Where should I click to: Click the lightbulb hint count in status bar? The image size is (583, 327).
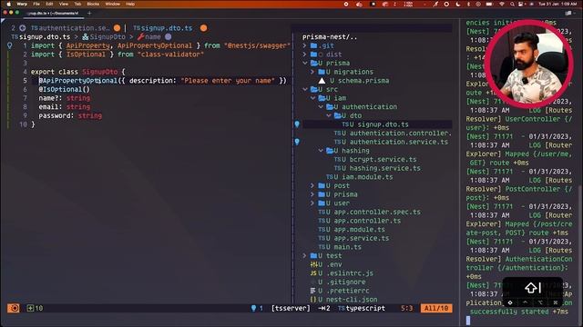[x=257, y=308]
